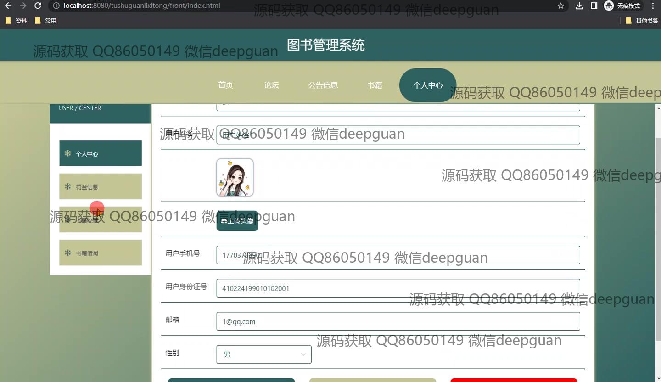Bookmark this page with the star icon
The width and height of the screenshot is (661, 382).
[560, 6]
